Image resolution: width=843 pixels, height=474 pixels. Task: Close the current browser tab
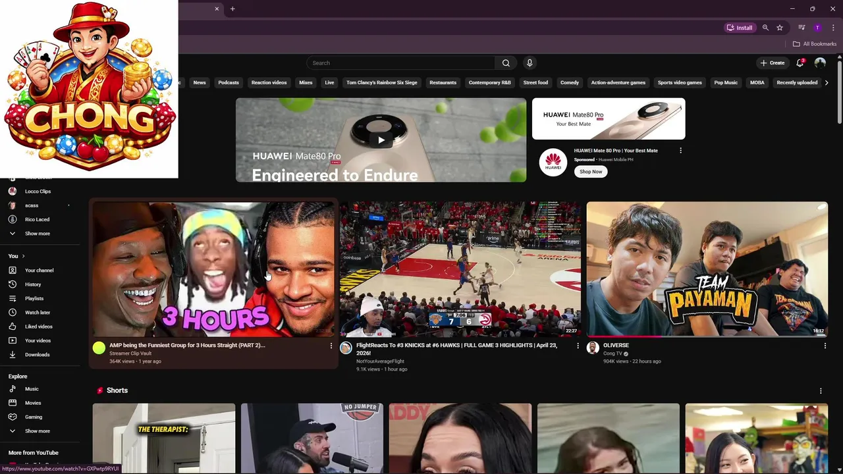tap(217, 9)
